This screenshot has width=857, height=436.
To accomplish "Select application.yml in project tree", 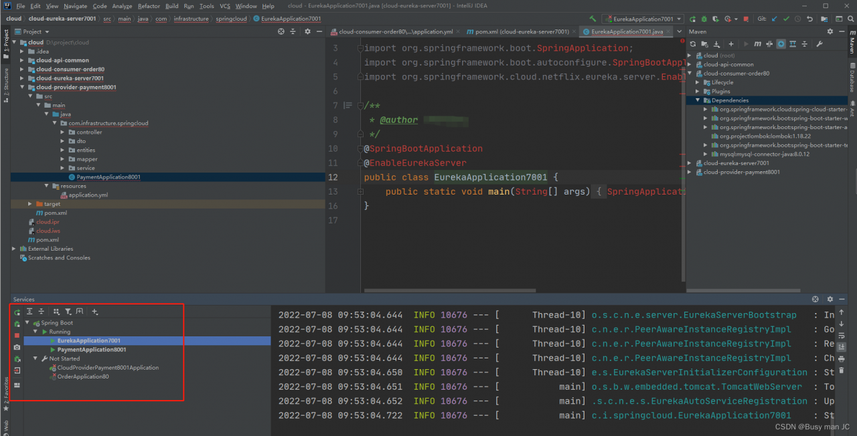I will (x=88, y=195).
